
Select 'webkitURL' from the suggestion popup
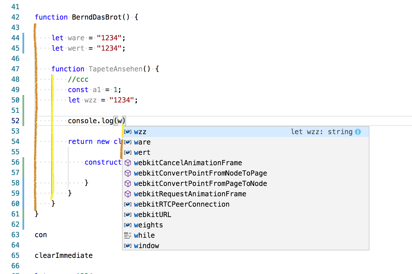[153, 214]
